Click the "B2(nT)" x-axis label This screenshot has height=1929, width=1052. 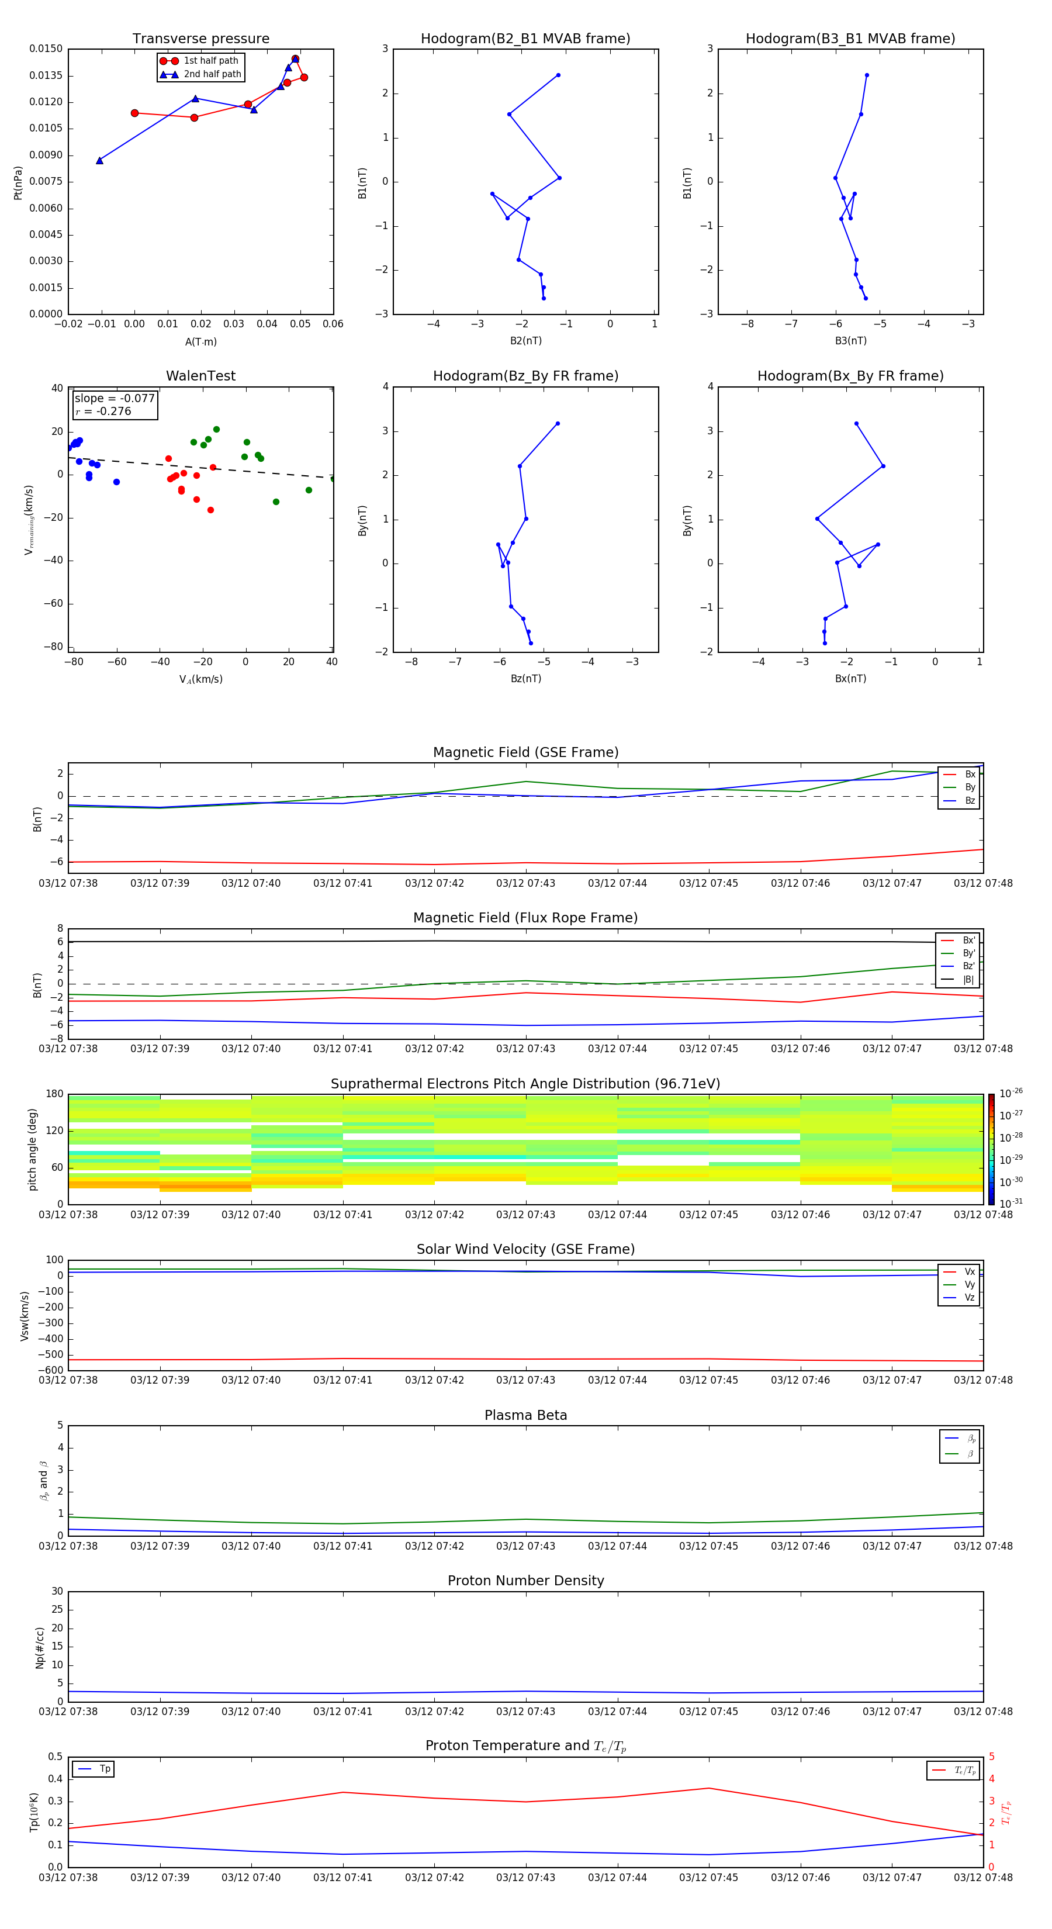point(525,341)
